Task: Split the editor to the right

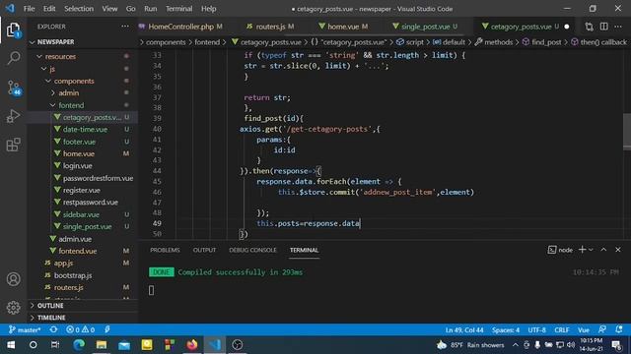Action: [x=604, y=27]
